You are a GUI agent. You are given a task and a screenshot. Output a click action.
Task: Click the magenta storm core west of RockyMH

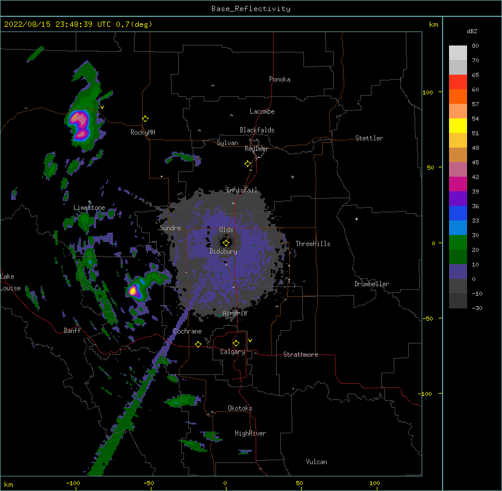(80, 125)
